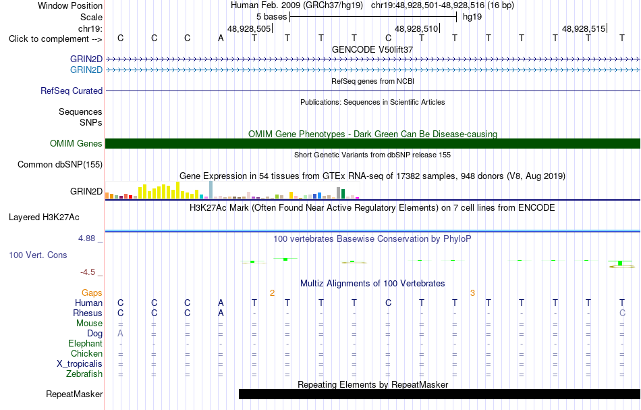Open the RepeatMasker track label

pos(74,394)
